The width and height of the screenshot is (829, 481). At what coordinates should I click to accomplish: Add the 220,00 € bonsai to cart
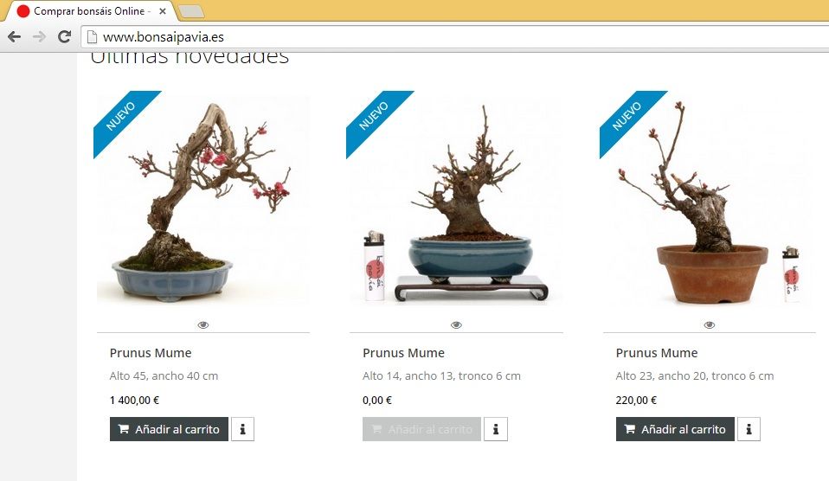pyautogui.click(x=675, y=429)
